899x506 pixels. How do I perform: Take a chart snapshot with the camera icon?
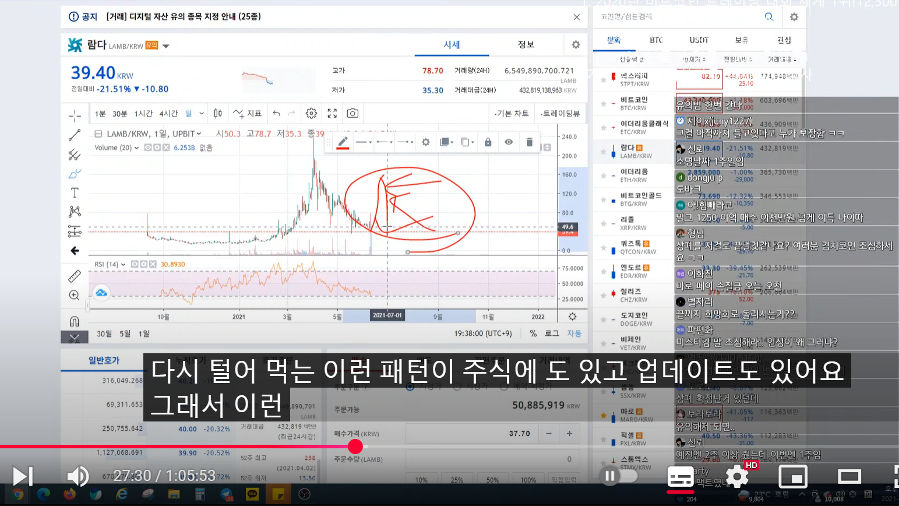coord(352,113)
